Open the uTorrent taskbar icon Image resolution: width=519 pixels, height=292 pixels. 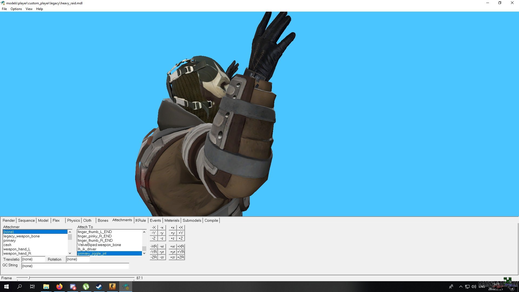coord(86,287)
